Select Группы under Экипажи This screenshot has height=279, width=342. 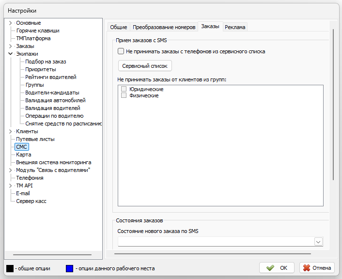click(35, 85)
